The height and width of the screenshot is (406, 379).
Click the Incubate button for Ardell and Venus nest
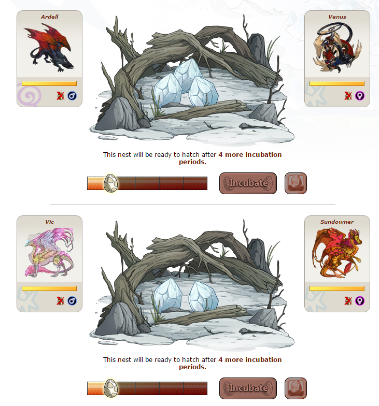(248, 183)
